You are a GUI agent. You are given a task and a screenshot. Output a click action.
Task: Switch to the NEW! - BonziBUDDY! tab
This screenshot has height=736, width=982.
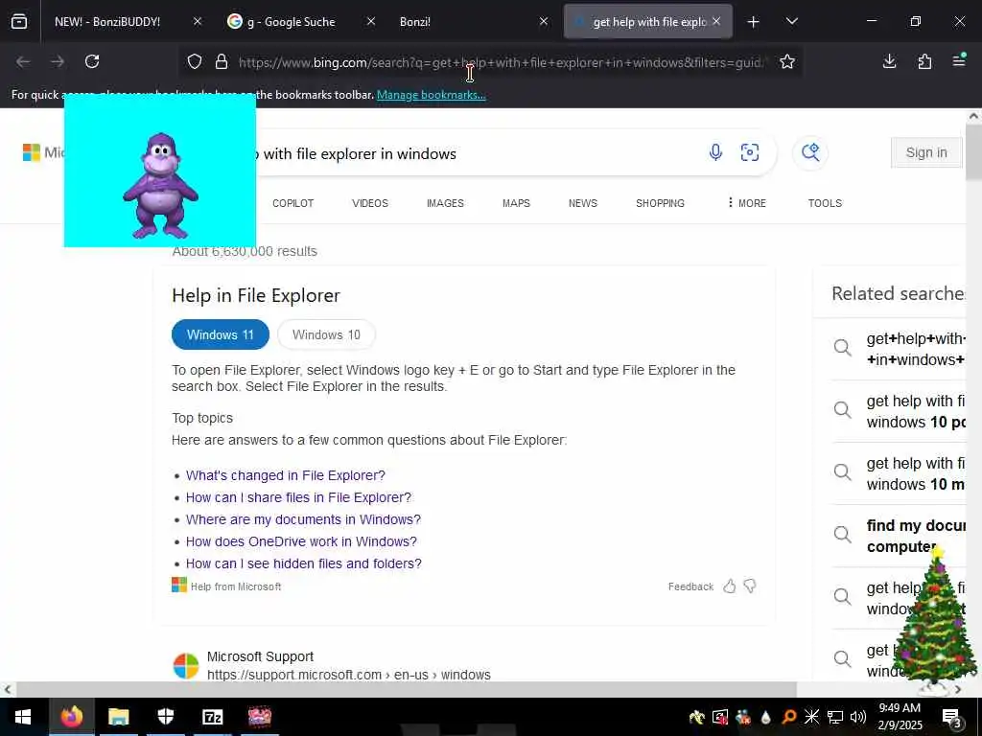click(107, 22)
